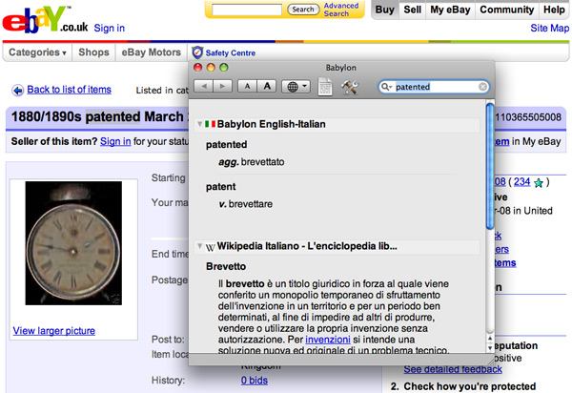Open the Site Map link
This screenshot has width=572, height=393.
pyautogui.click(x=549, y=28)
